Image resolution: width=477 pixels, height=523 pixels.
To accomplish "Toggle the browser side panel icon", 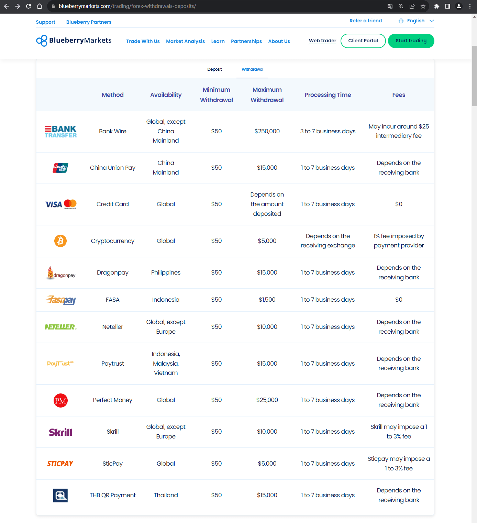I will (x=448, y=6).
